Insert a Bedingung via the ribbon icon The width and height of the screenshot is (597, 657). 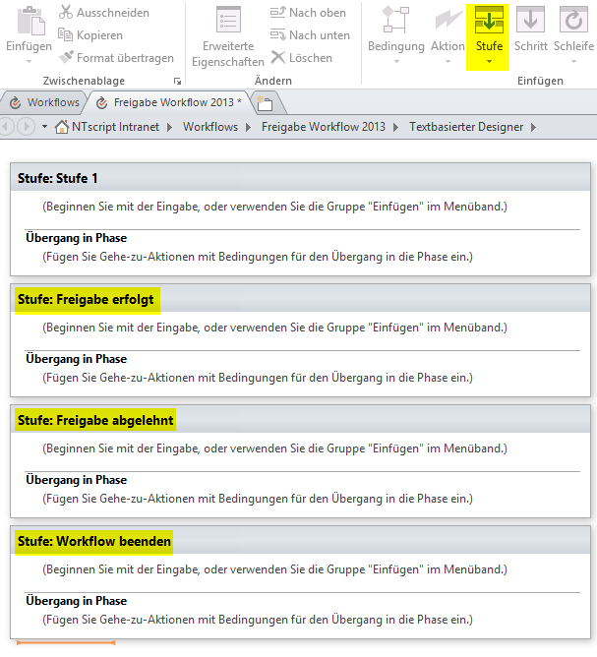pos(395,24)
